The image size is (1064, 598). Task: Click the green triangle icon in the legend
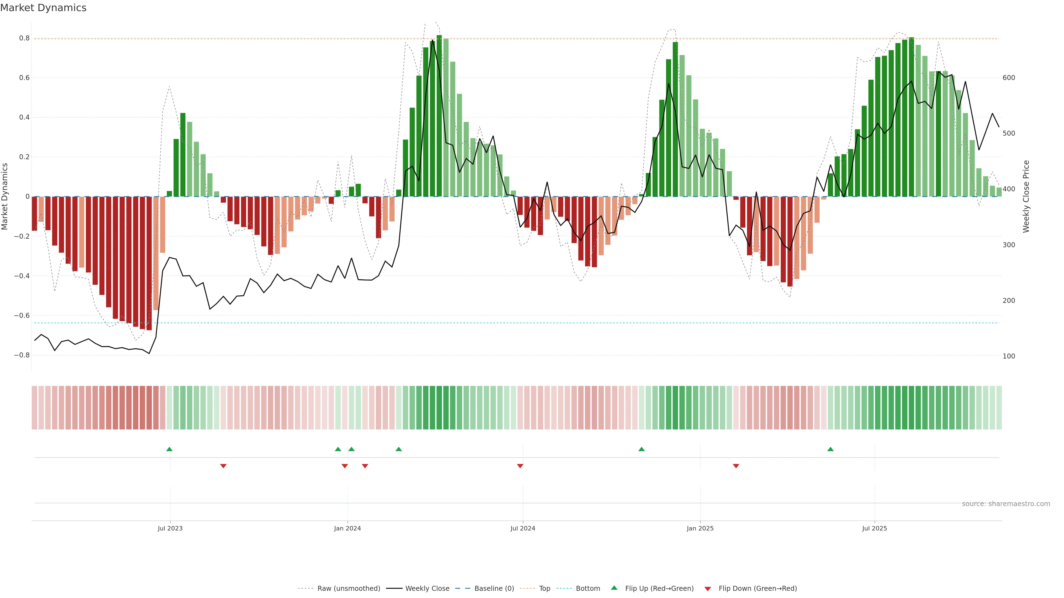pyautogui.click(x=614, y=588)
